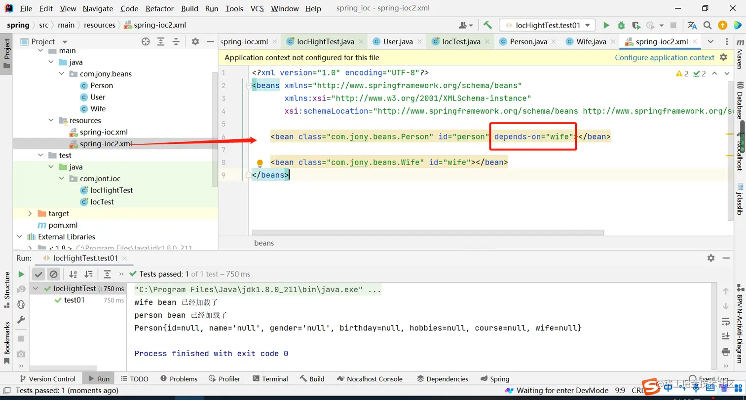Switch to Person.java editor tab
This screenshot has width=746, height=400.
tap(528, 41)
